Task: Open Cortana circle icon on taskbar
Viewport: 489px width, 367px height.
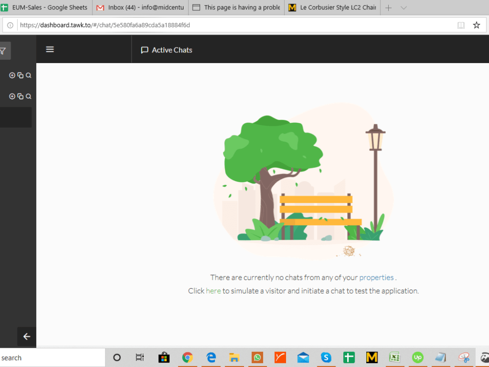Action: [x=117, y=358]
